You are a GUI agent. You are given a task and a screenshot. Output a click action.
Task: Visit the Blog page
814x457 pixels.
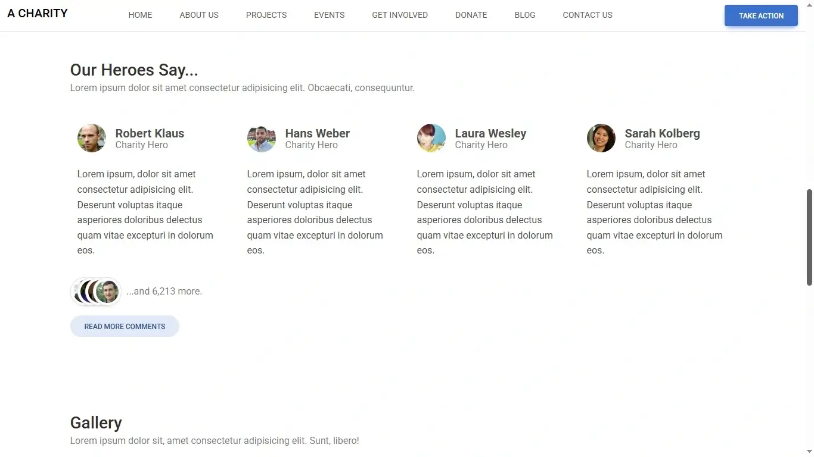[525, 15]
